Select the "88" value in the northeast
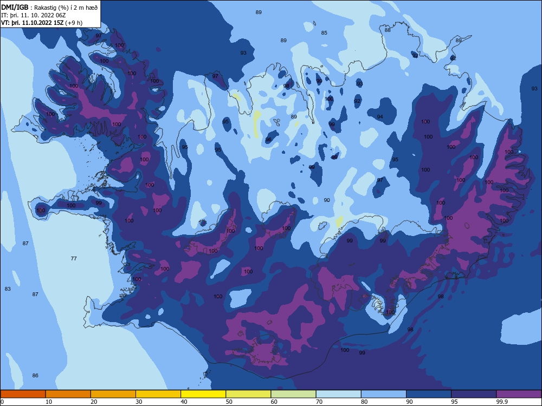542x406 pixels. point(388,30)
